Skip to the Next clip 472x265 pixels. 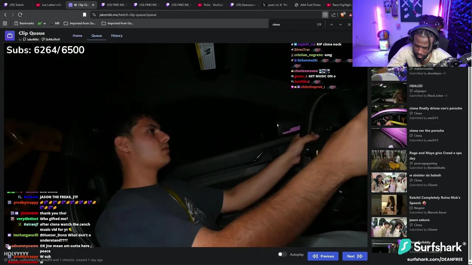pyautogui.click(x=355, y=256)
